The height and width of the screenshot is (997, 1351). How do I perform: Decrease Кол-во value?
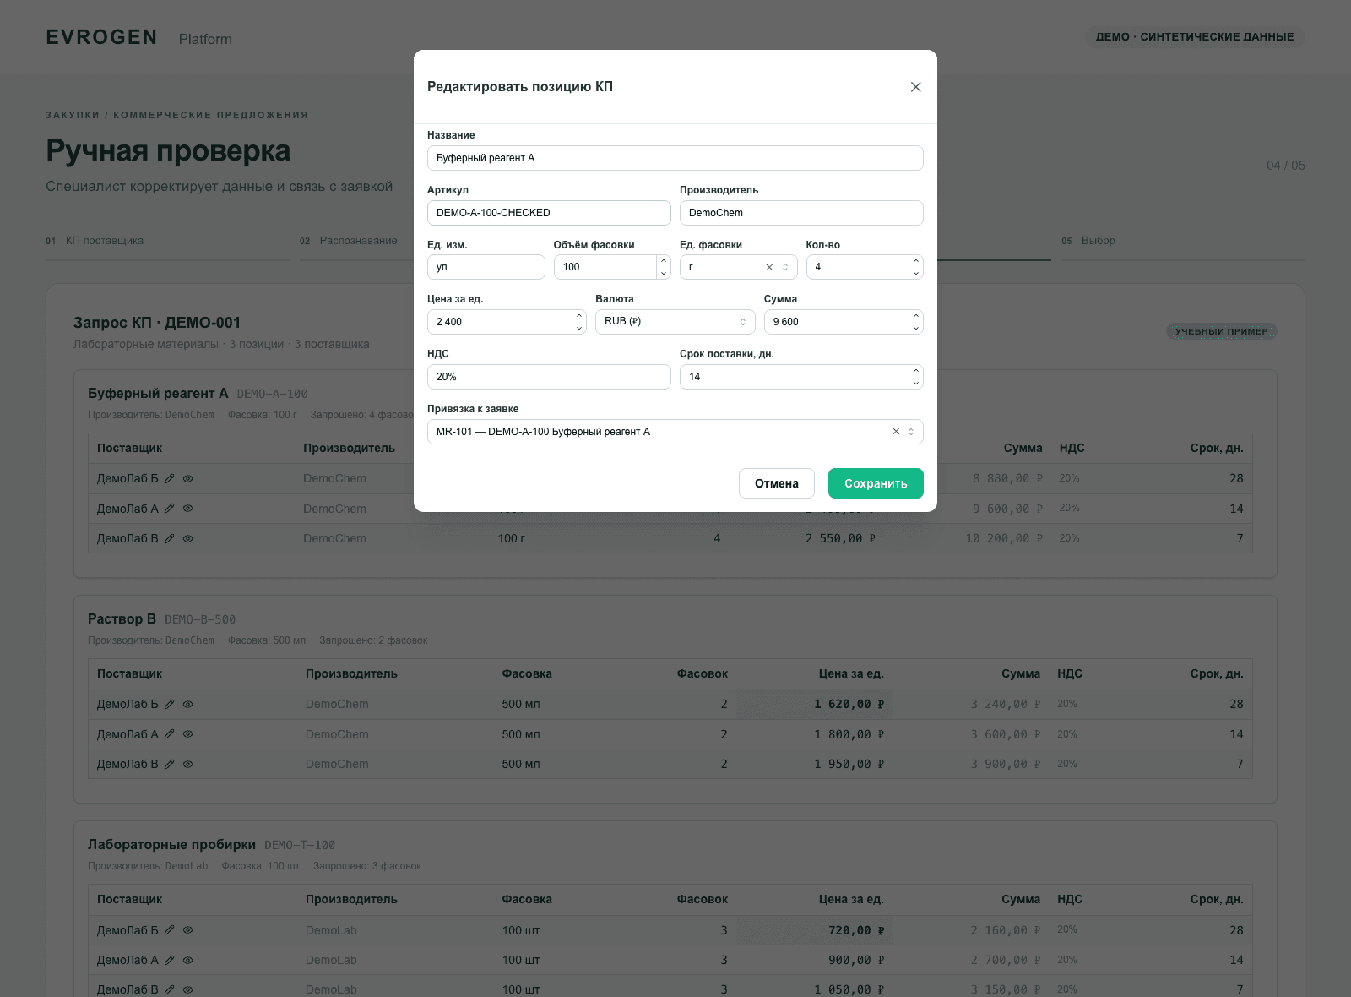click(916, 273)
